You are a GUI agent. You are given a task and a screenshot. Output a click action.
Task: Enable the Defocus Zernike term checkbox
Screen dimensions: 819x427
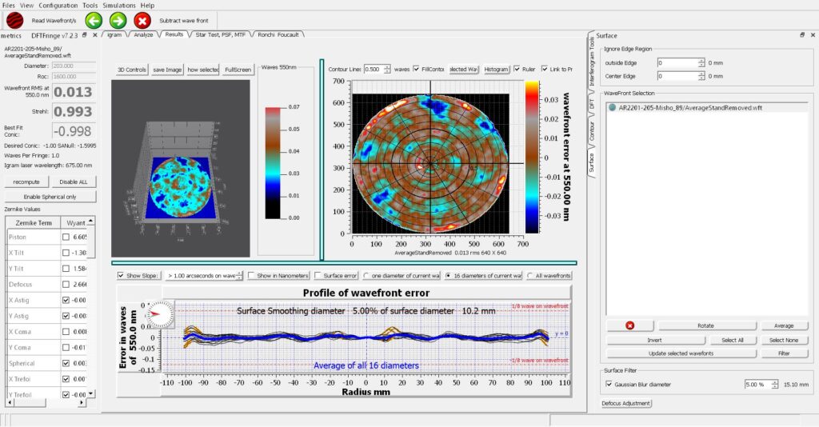click(x=66, y=285)
